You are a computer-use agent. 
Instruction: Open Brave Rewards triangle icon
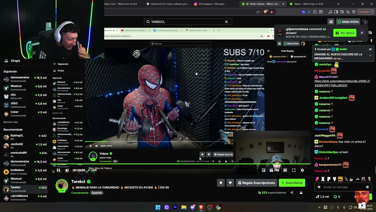(x=272, y=12)
